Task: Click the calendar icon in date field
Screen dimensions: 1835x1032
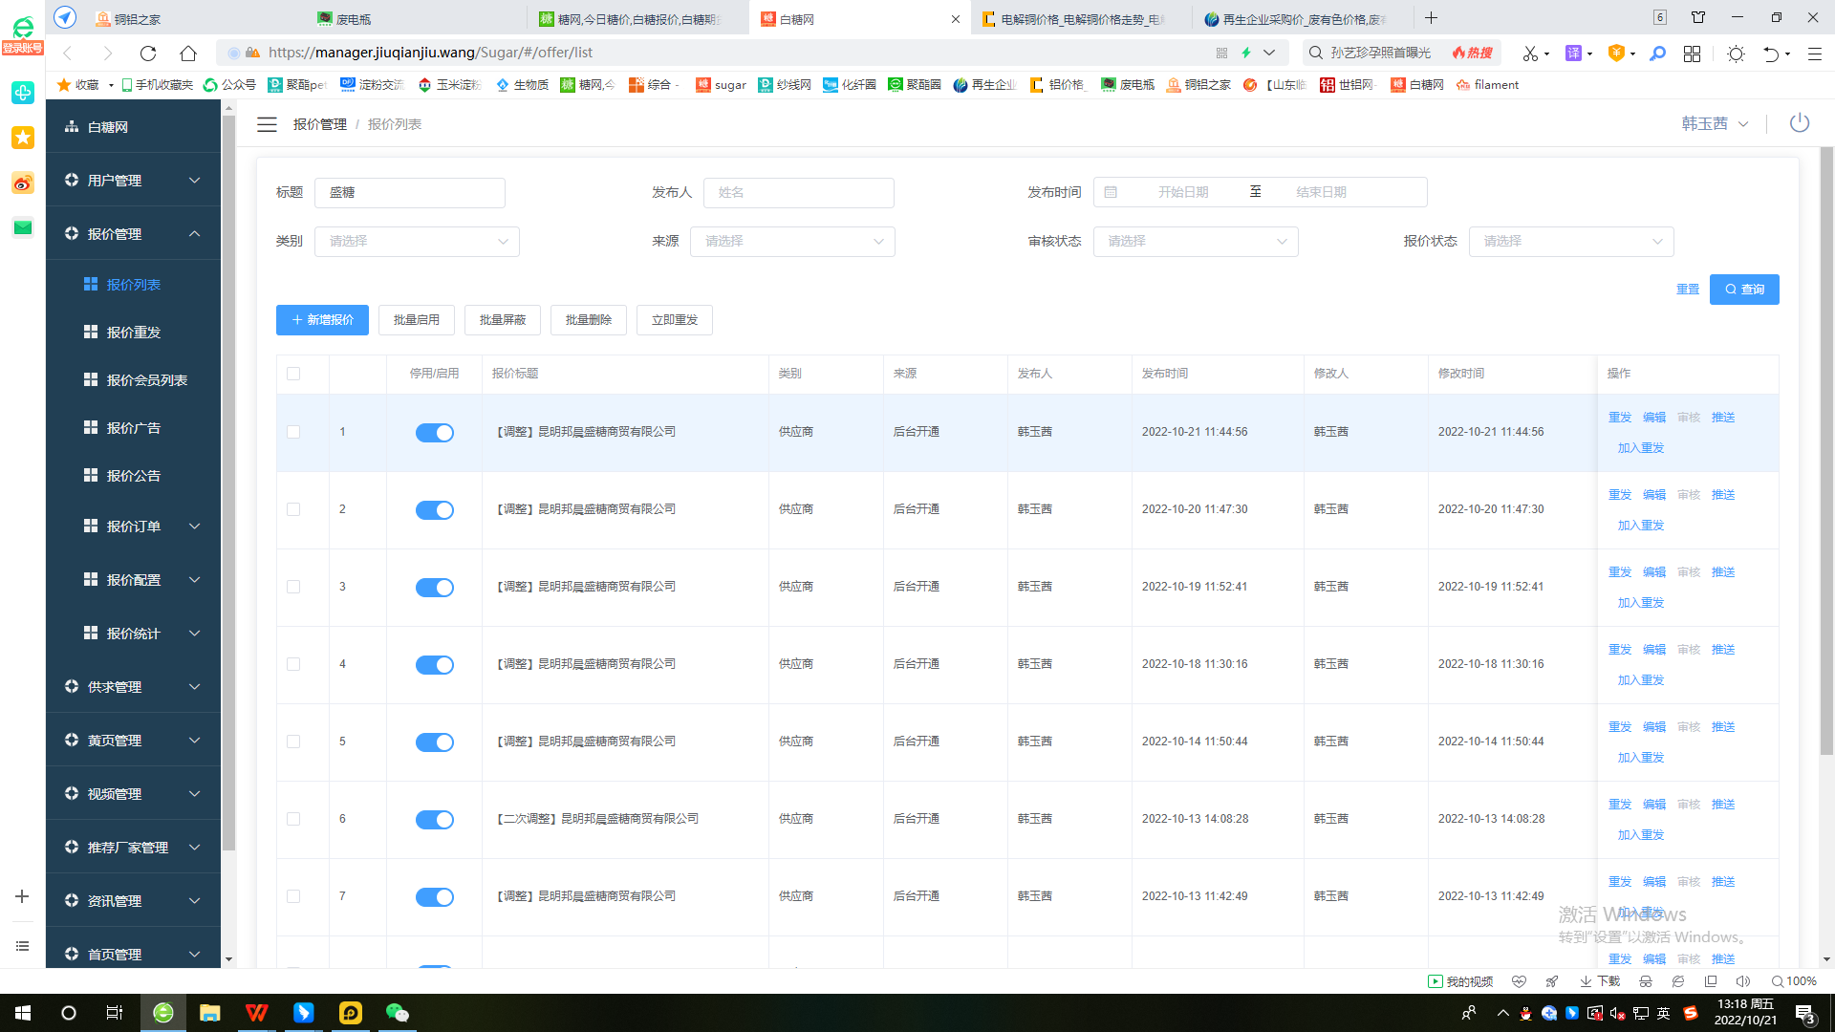Action: (1111, 192)
